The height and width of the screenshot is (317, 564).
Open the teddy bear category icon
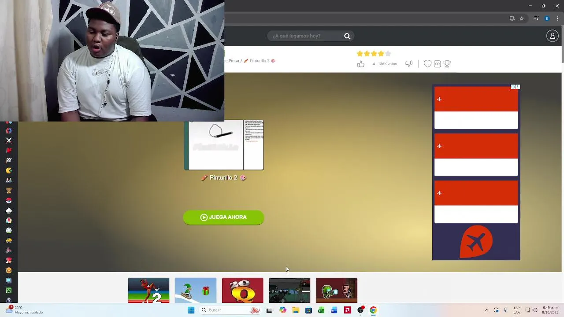pos(9,191)
